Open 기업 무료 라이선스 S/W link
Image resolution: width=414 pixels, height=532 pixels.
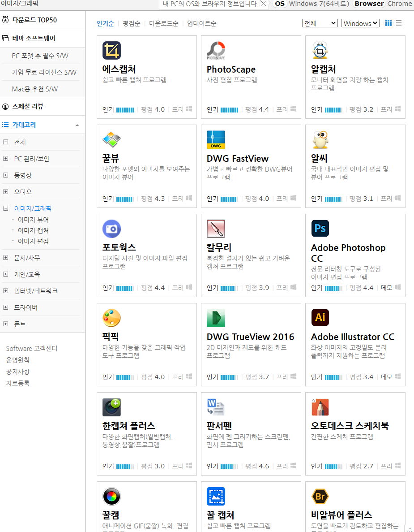[44, 72]
